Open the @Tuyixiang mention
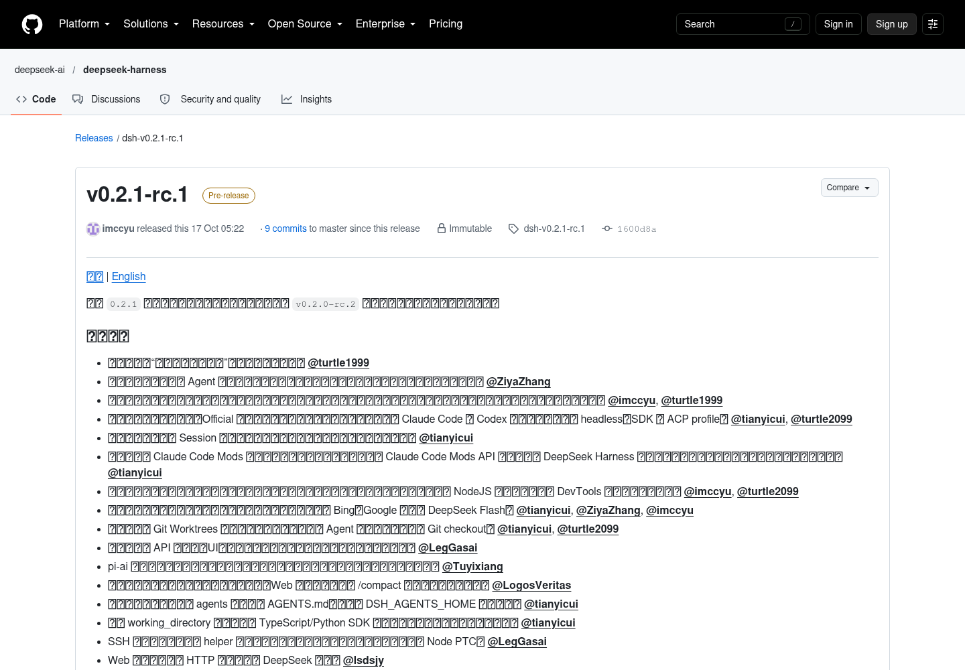The height and width of the screenshot is (670, 965). (472, 566)
